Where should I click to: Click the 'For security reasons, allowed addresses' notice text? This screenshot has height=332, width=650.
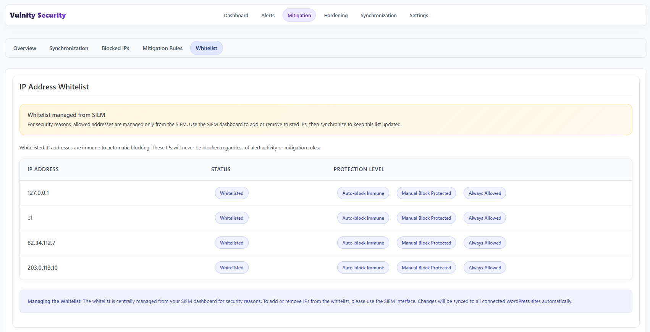pos(215,124)
